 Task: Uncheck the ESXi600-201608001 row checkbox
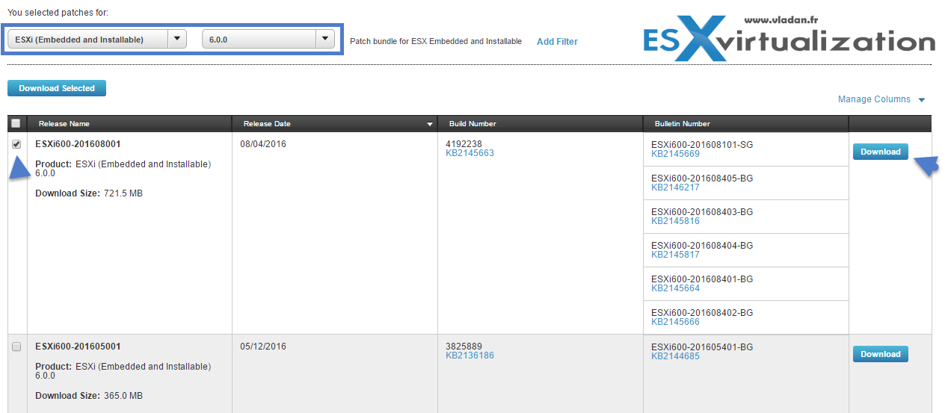pyautogui.click(x=16, y=144)
